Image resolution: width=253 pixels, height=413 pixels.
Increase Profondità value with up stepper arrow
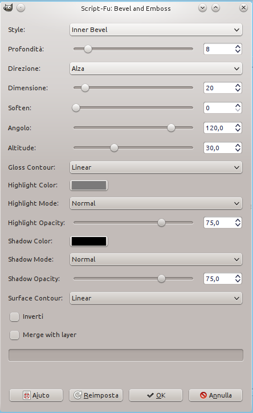click(x=238, y=47)
